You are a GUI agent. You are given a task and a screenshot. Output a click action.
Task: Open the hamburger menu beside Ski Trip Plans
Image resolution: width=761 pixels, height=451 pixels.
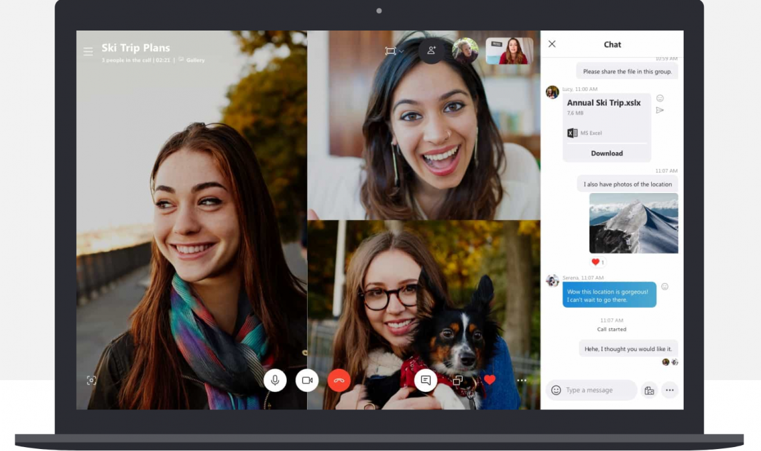[x=88, y=52]
